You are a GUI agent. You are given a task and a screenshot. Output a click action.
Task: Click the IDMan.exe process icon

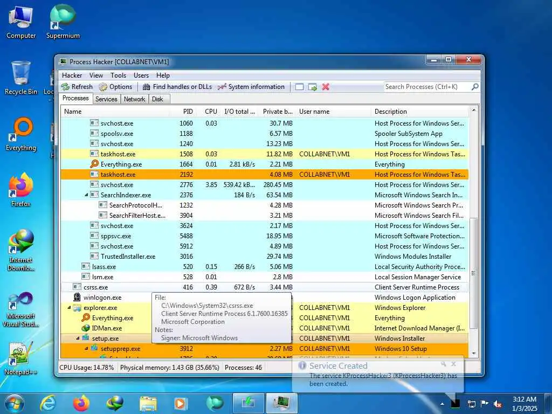click(86, 328)
